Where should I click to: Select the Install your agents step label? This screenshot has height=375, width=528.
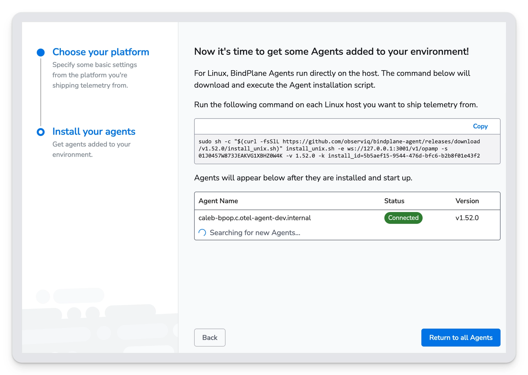94,132
